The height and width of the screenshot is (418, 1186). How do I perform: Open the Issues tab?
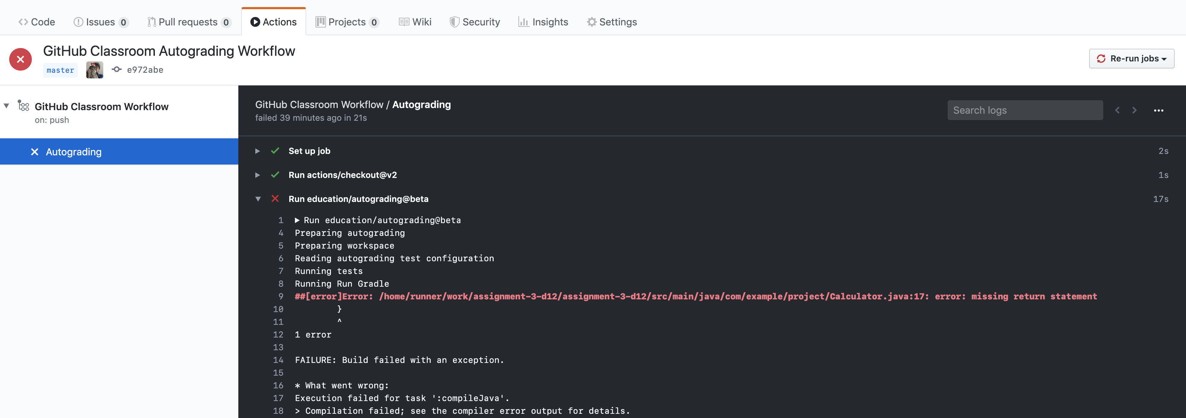pyautogui.click(x=101, y=22)
